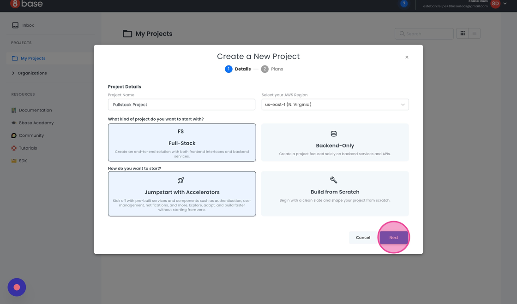The width and height of the screenshot is (517, 304).
Task: Open the Inbox from sidebar
Action: pos(28,25)
